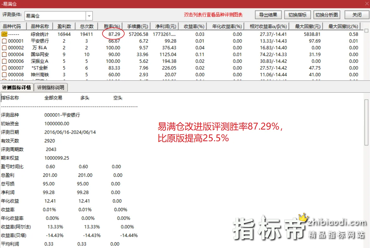Switch to the 评测指标详情 tab
This screenshot has height=248, width=370.
point(17,87)
